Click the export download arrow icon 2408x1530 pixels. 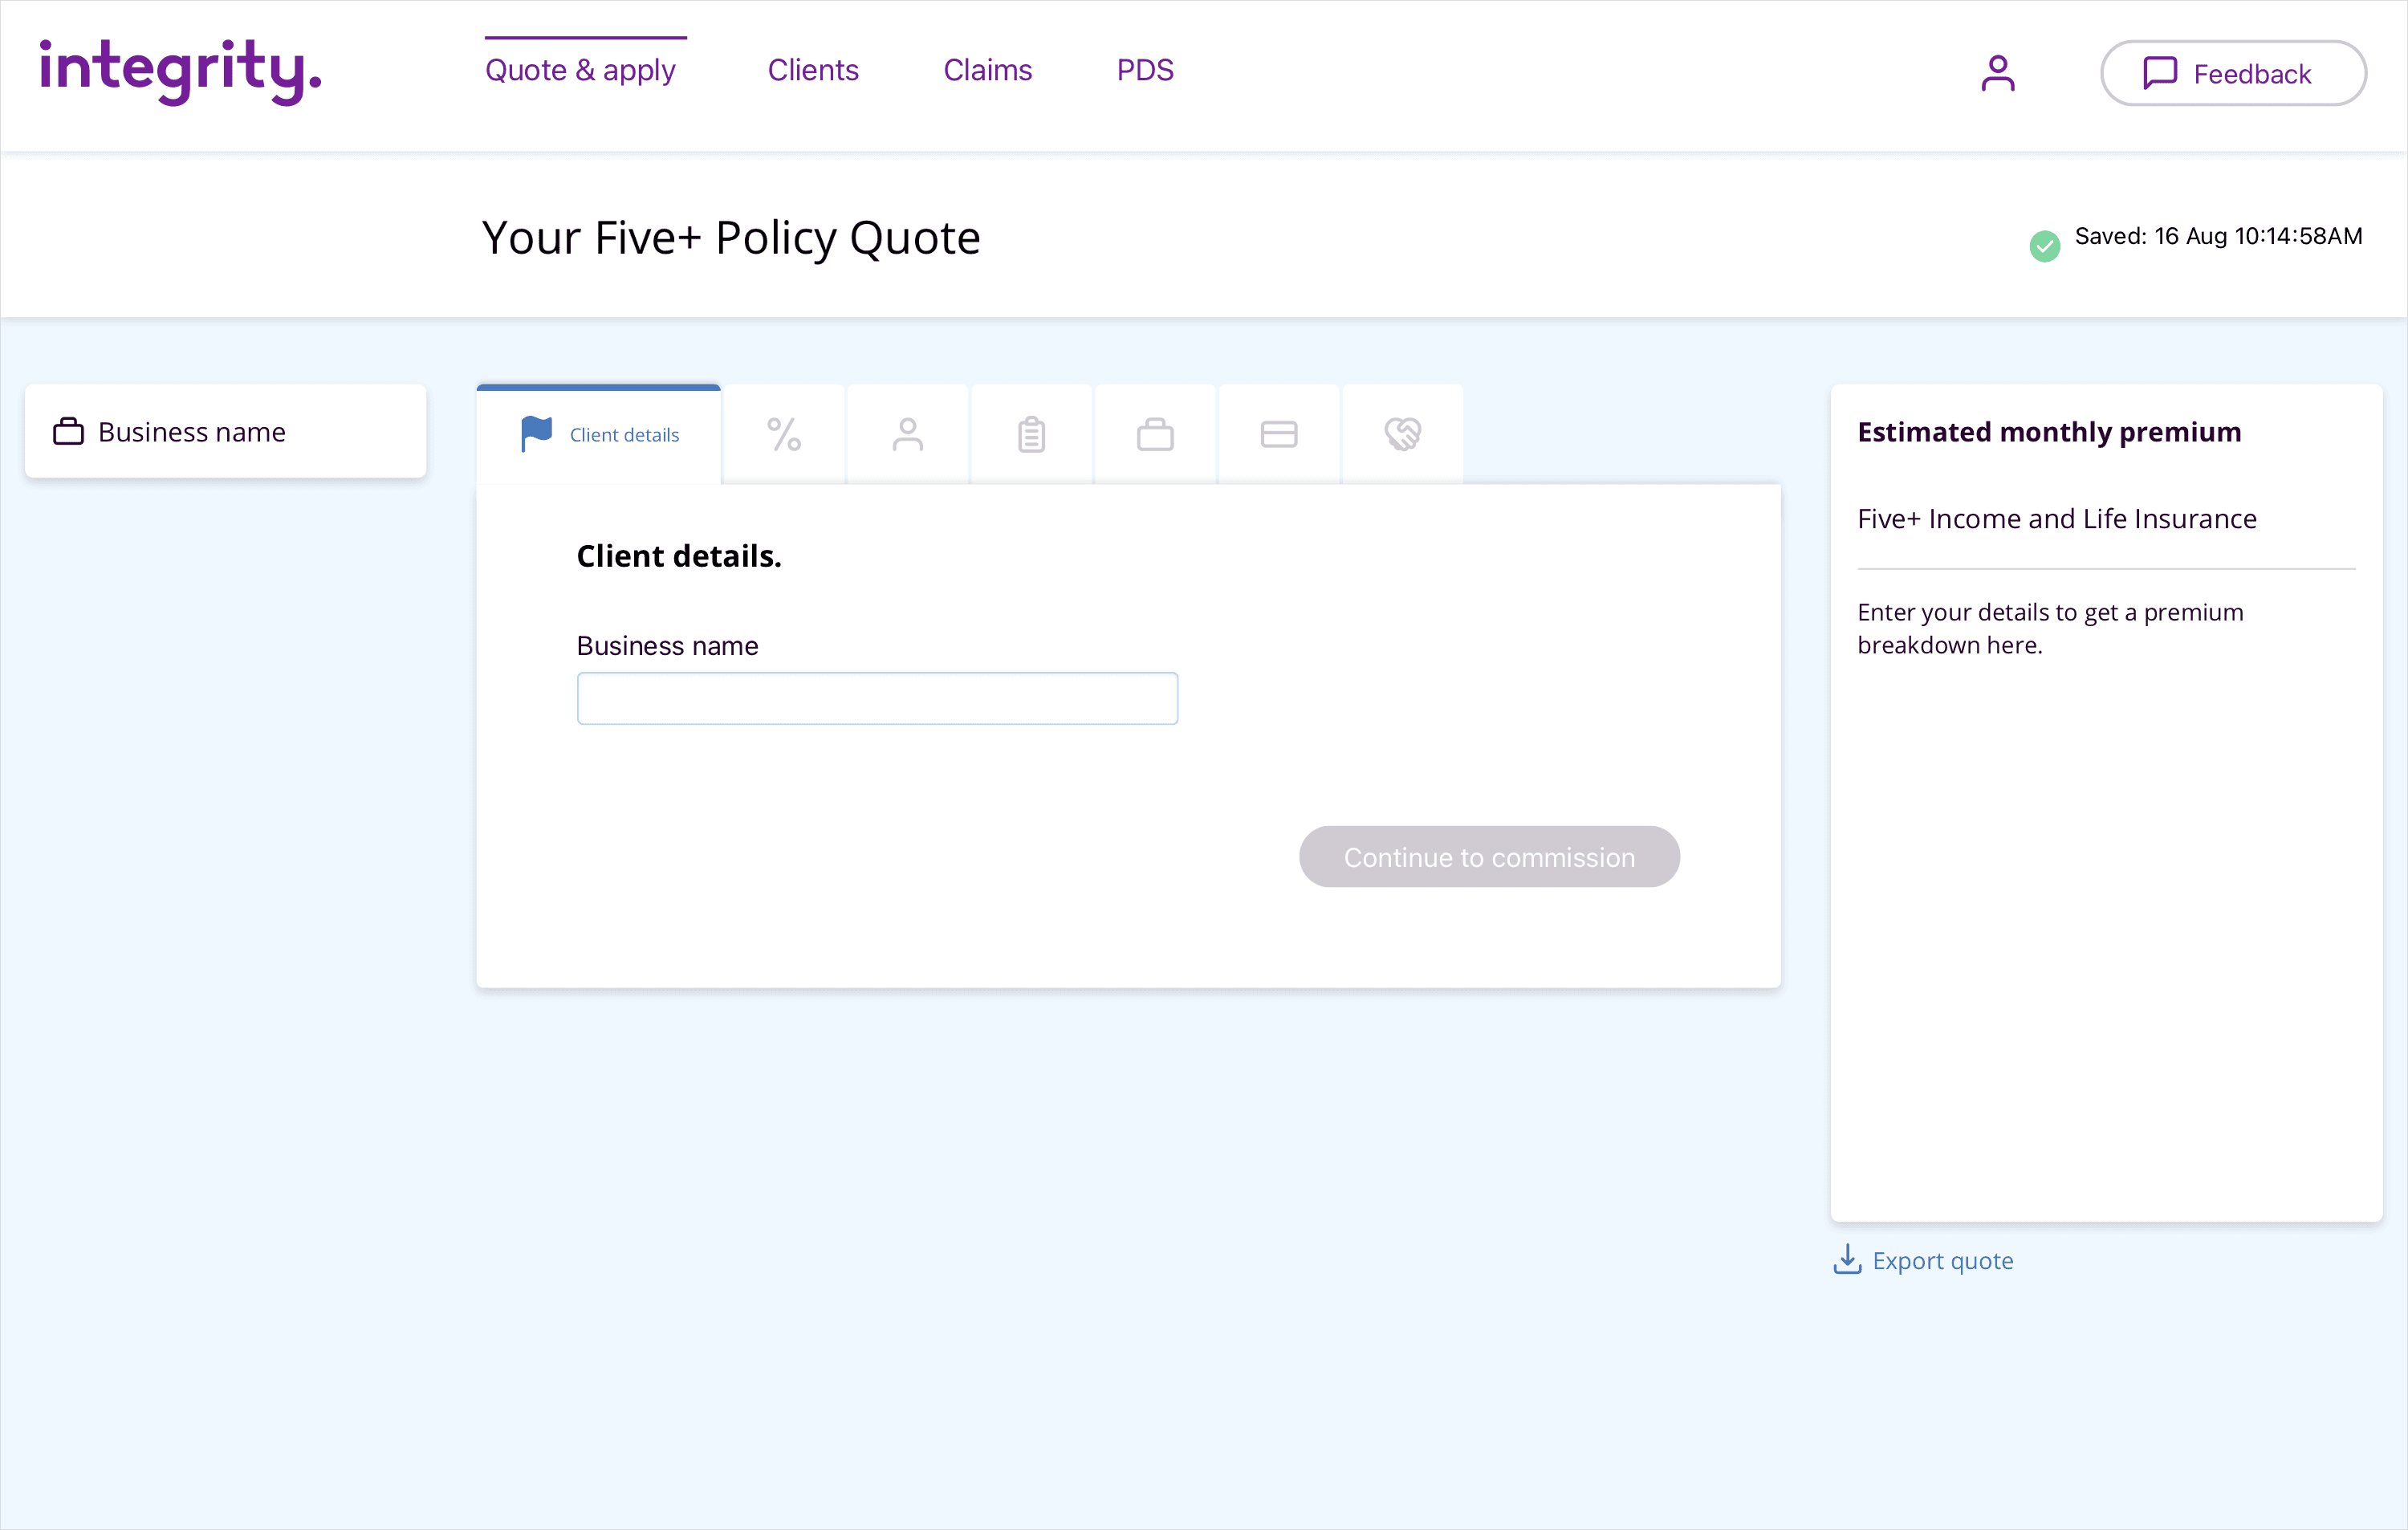coord(1846,1260)
